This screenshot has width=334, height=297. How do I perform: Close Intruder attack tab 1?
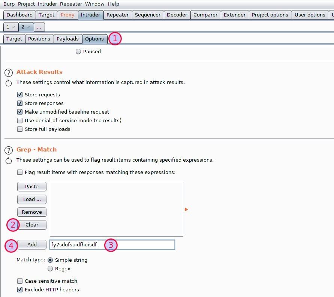click(x=13, y=27)
